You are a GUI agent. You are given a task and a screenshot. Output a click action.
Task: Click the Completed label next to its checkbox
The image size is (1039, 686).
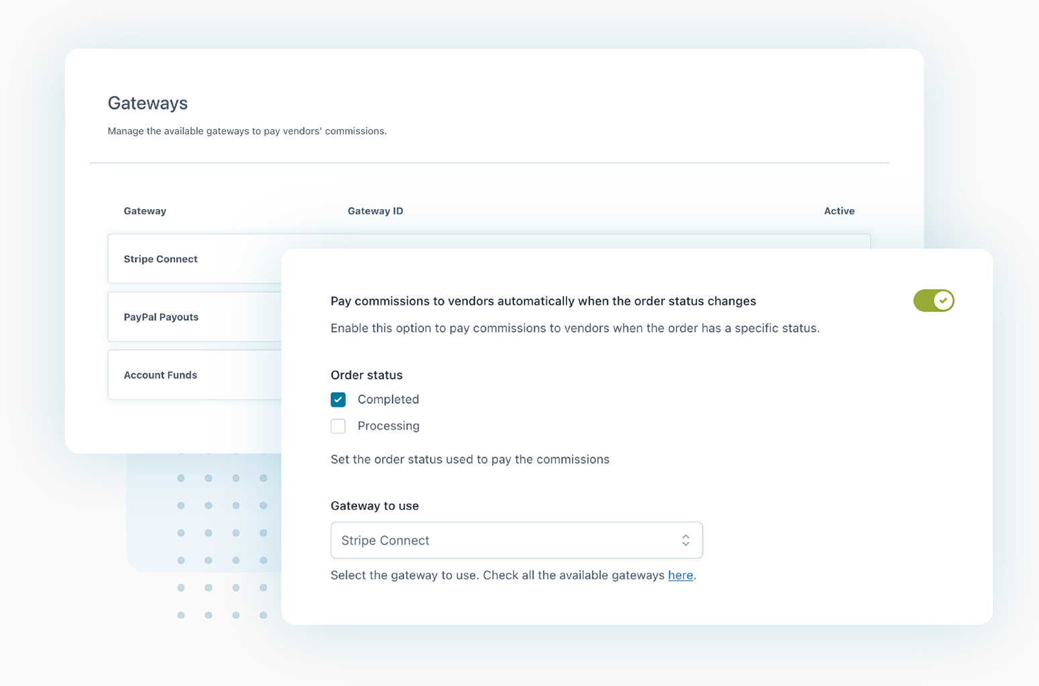coord(388,399)
